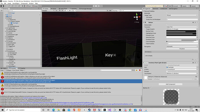200x112 pixels.
Task: Switch to the Animator tab
Action: pos(73,9)
